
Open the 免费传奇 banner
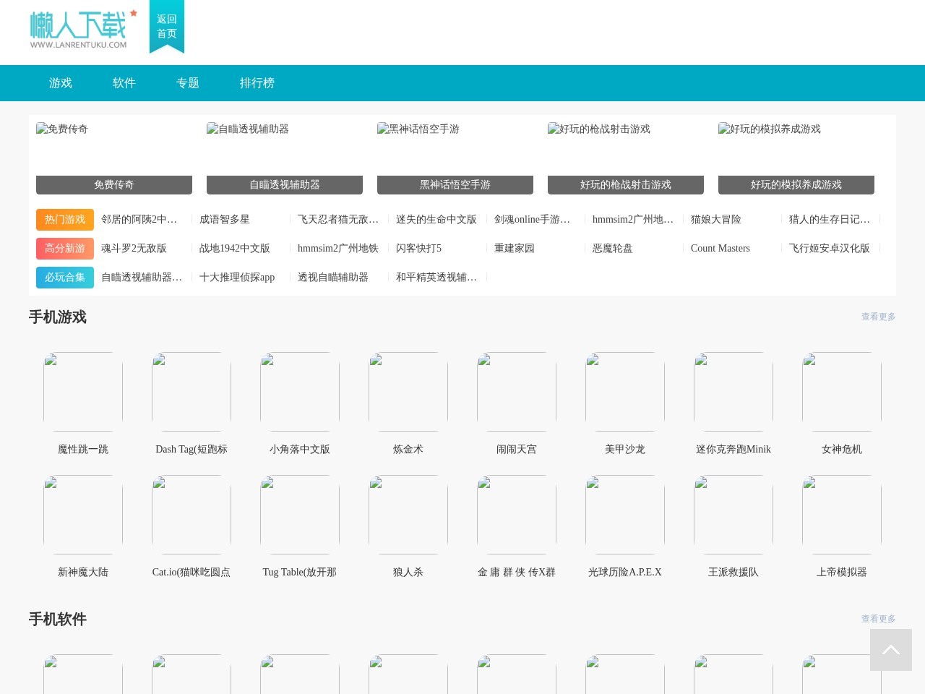coord(113,184)
